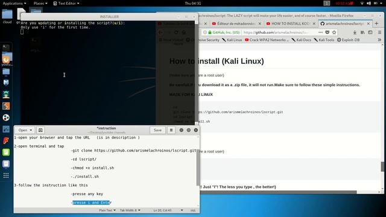Click the orange Firefox-like icon in dock
The image size is (386, 217).
tap(6, 60)
